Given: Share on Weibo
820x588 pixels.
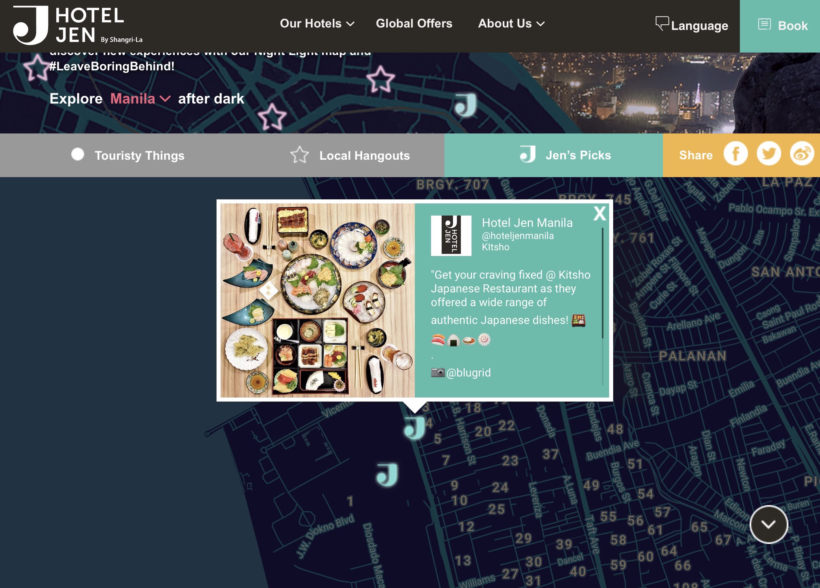Looking at the screenshot, I should [802, 154].
